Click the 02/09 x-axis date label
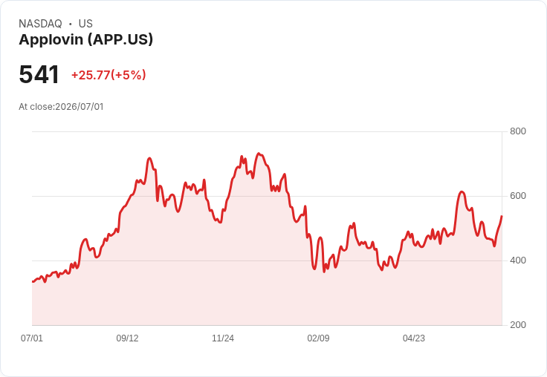Image resolution: width=547 pixels, height=377 pixels. 318,338
